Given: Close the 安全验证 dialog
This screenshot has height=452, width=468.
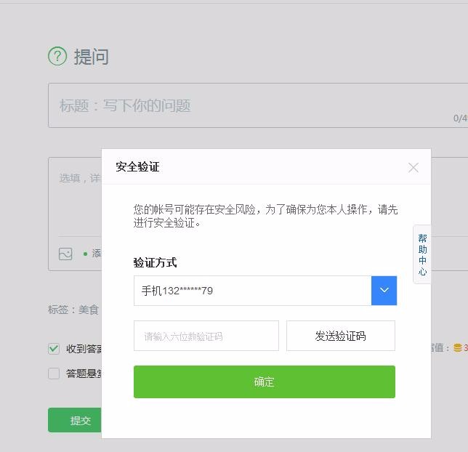Looking at the screenshot, I should pos(413,168).
